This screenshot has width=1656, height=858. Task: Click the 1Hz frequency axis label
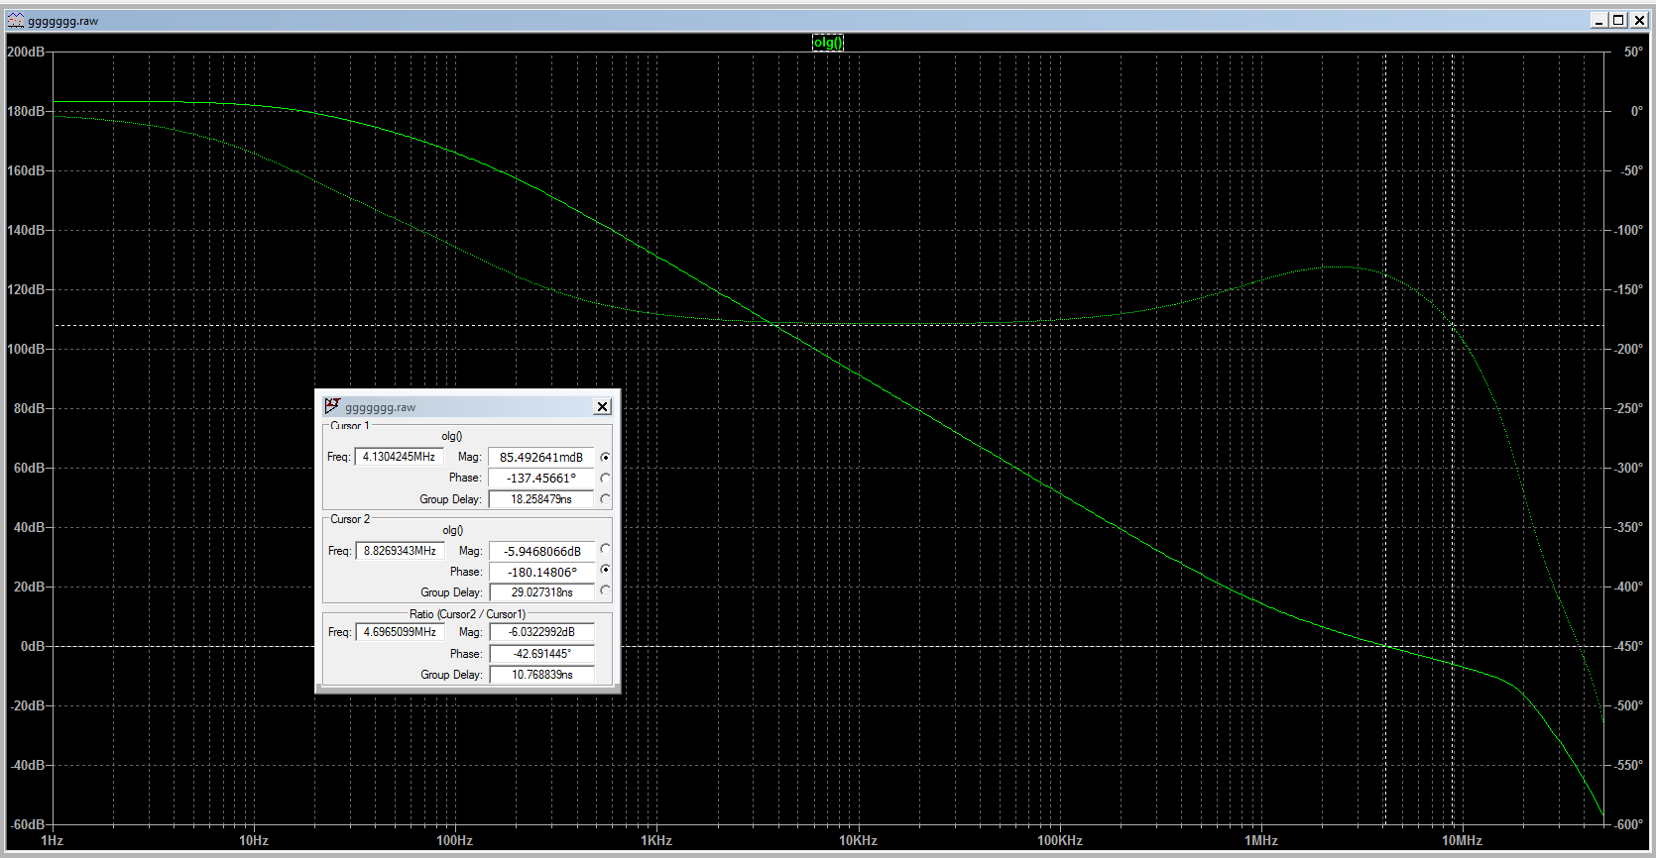(x=52, y=840)
